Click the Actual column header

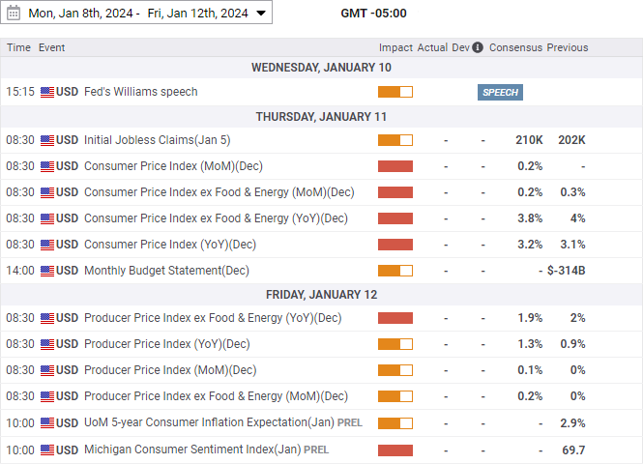pos(432,47)
